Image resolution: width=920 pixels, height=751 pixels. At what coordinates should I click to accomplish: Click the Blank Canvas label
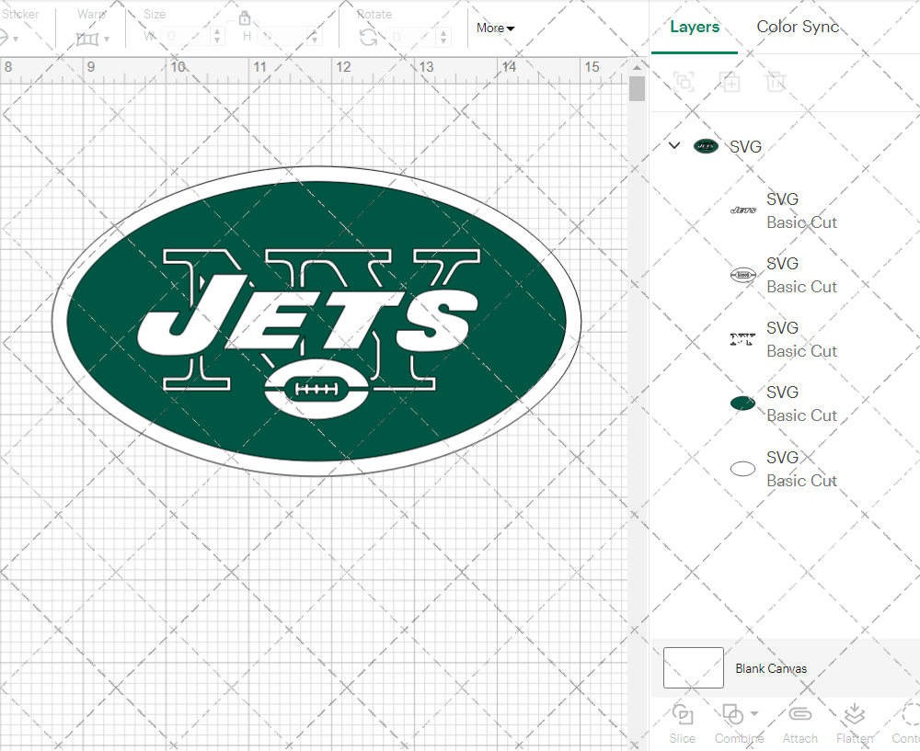771,668
